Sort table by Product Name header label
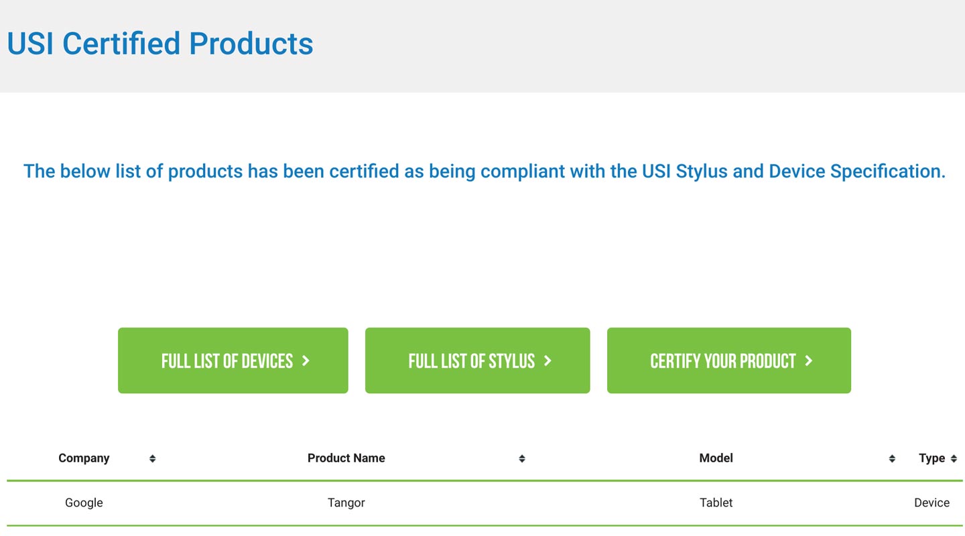Image resolution: width=965 pixels, height=536 pixels. tap(346, 458)
